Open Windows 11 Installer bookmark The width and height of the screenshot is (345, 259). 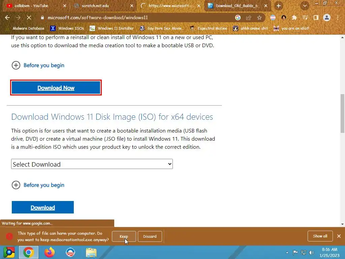112,28
